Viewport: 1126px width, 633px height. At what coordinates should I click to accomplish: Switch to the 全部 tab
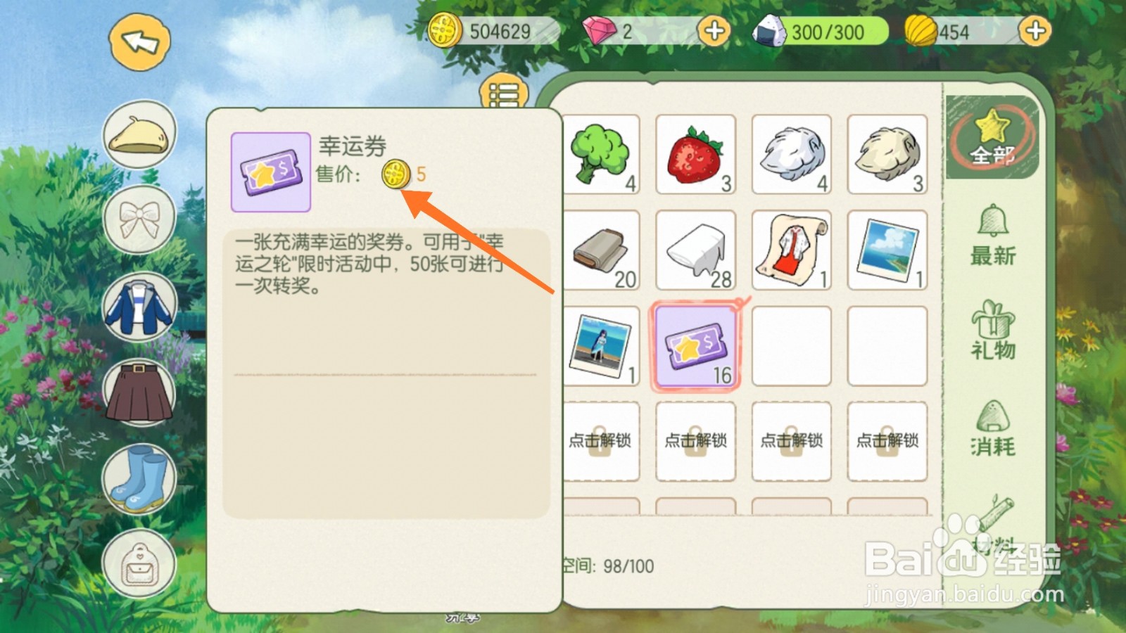pos(992,136)
